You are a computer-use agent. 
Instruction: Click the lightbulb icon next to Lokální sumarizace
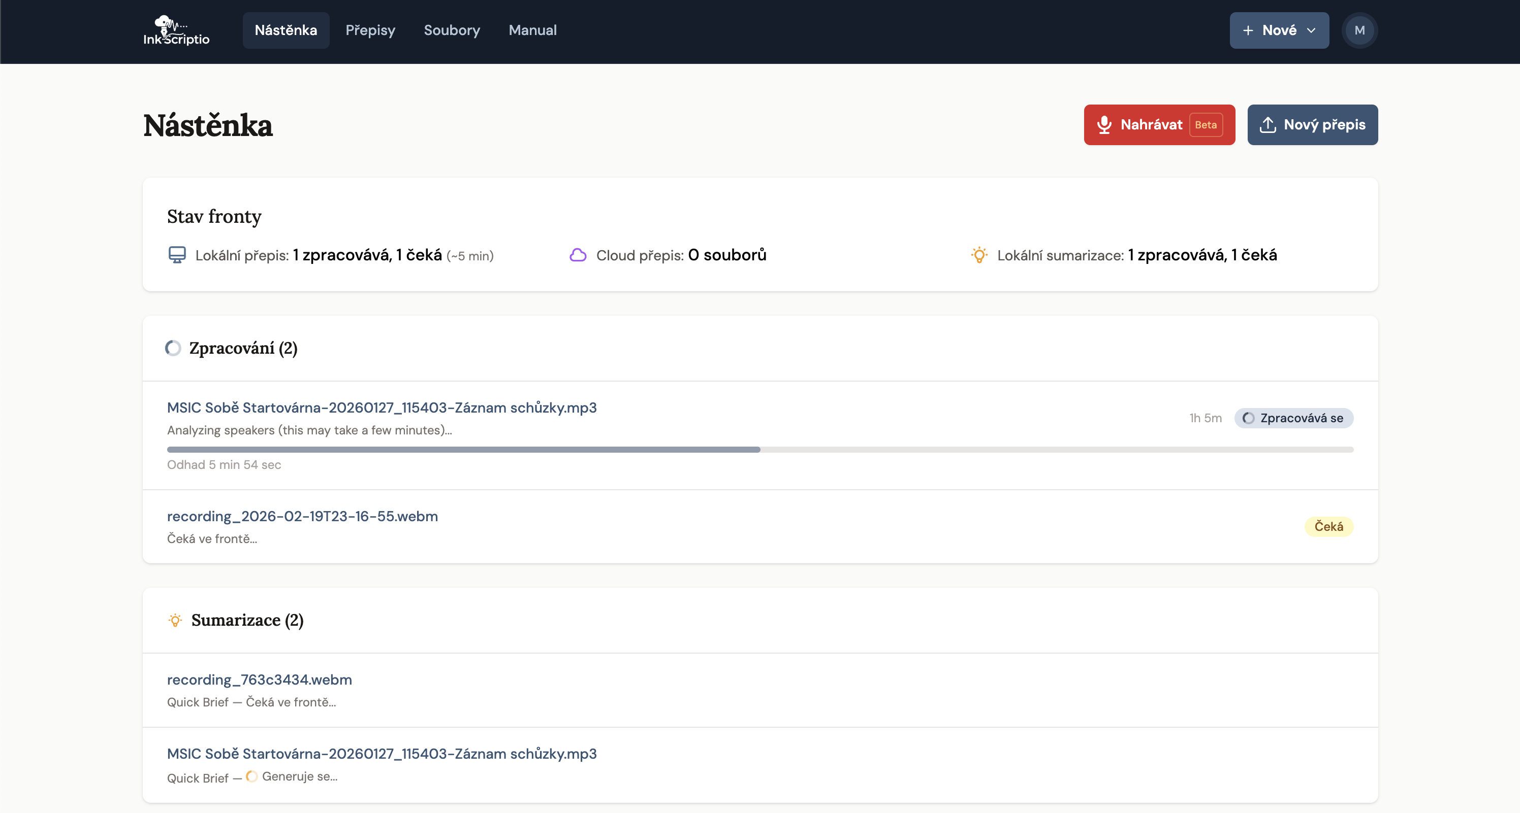[x=979, y=255]
